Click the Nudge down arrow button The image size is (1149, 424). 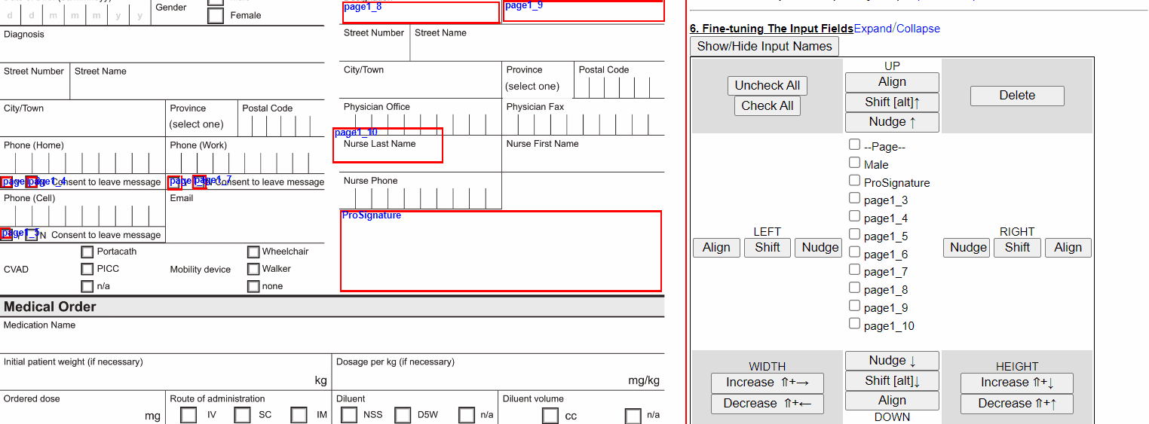[x=892, y=361]
